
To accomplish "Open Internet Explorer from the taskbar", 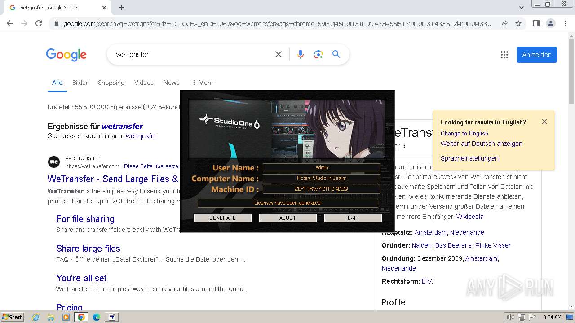I will click(36, 317).
